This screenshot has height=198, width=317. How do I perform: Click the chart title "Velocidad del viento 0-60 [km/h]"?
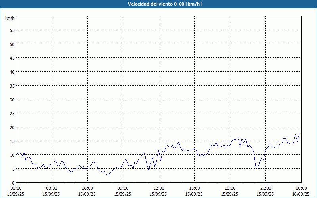[158, 4]
